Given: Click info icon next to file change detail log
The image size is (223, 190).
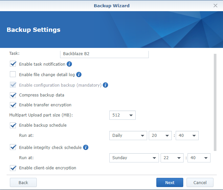Looking at the screenshot, I should pyautogui.click(x=79, y=74).
